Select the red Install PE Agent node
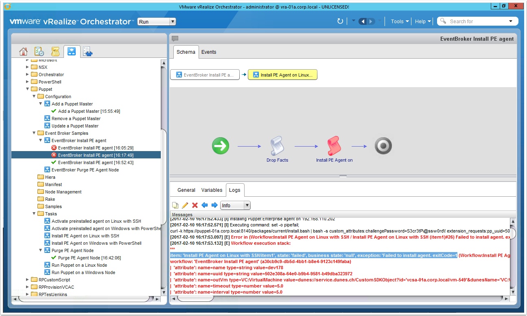The width and height of the screenshot is (527, 316). (x=334, y=146)
